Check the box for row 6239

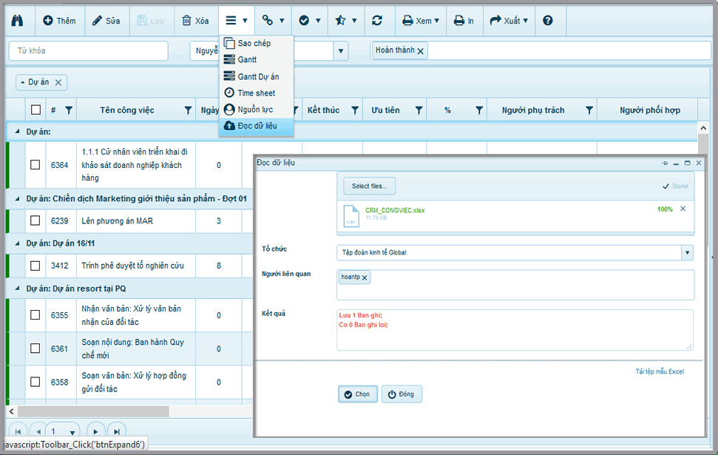click(x=35, y=220)
